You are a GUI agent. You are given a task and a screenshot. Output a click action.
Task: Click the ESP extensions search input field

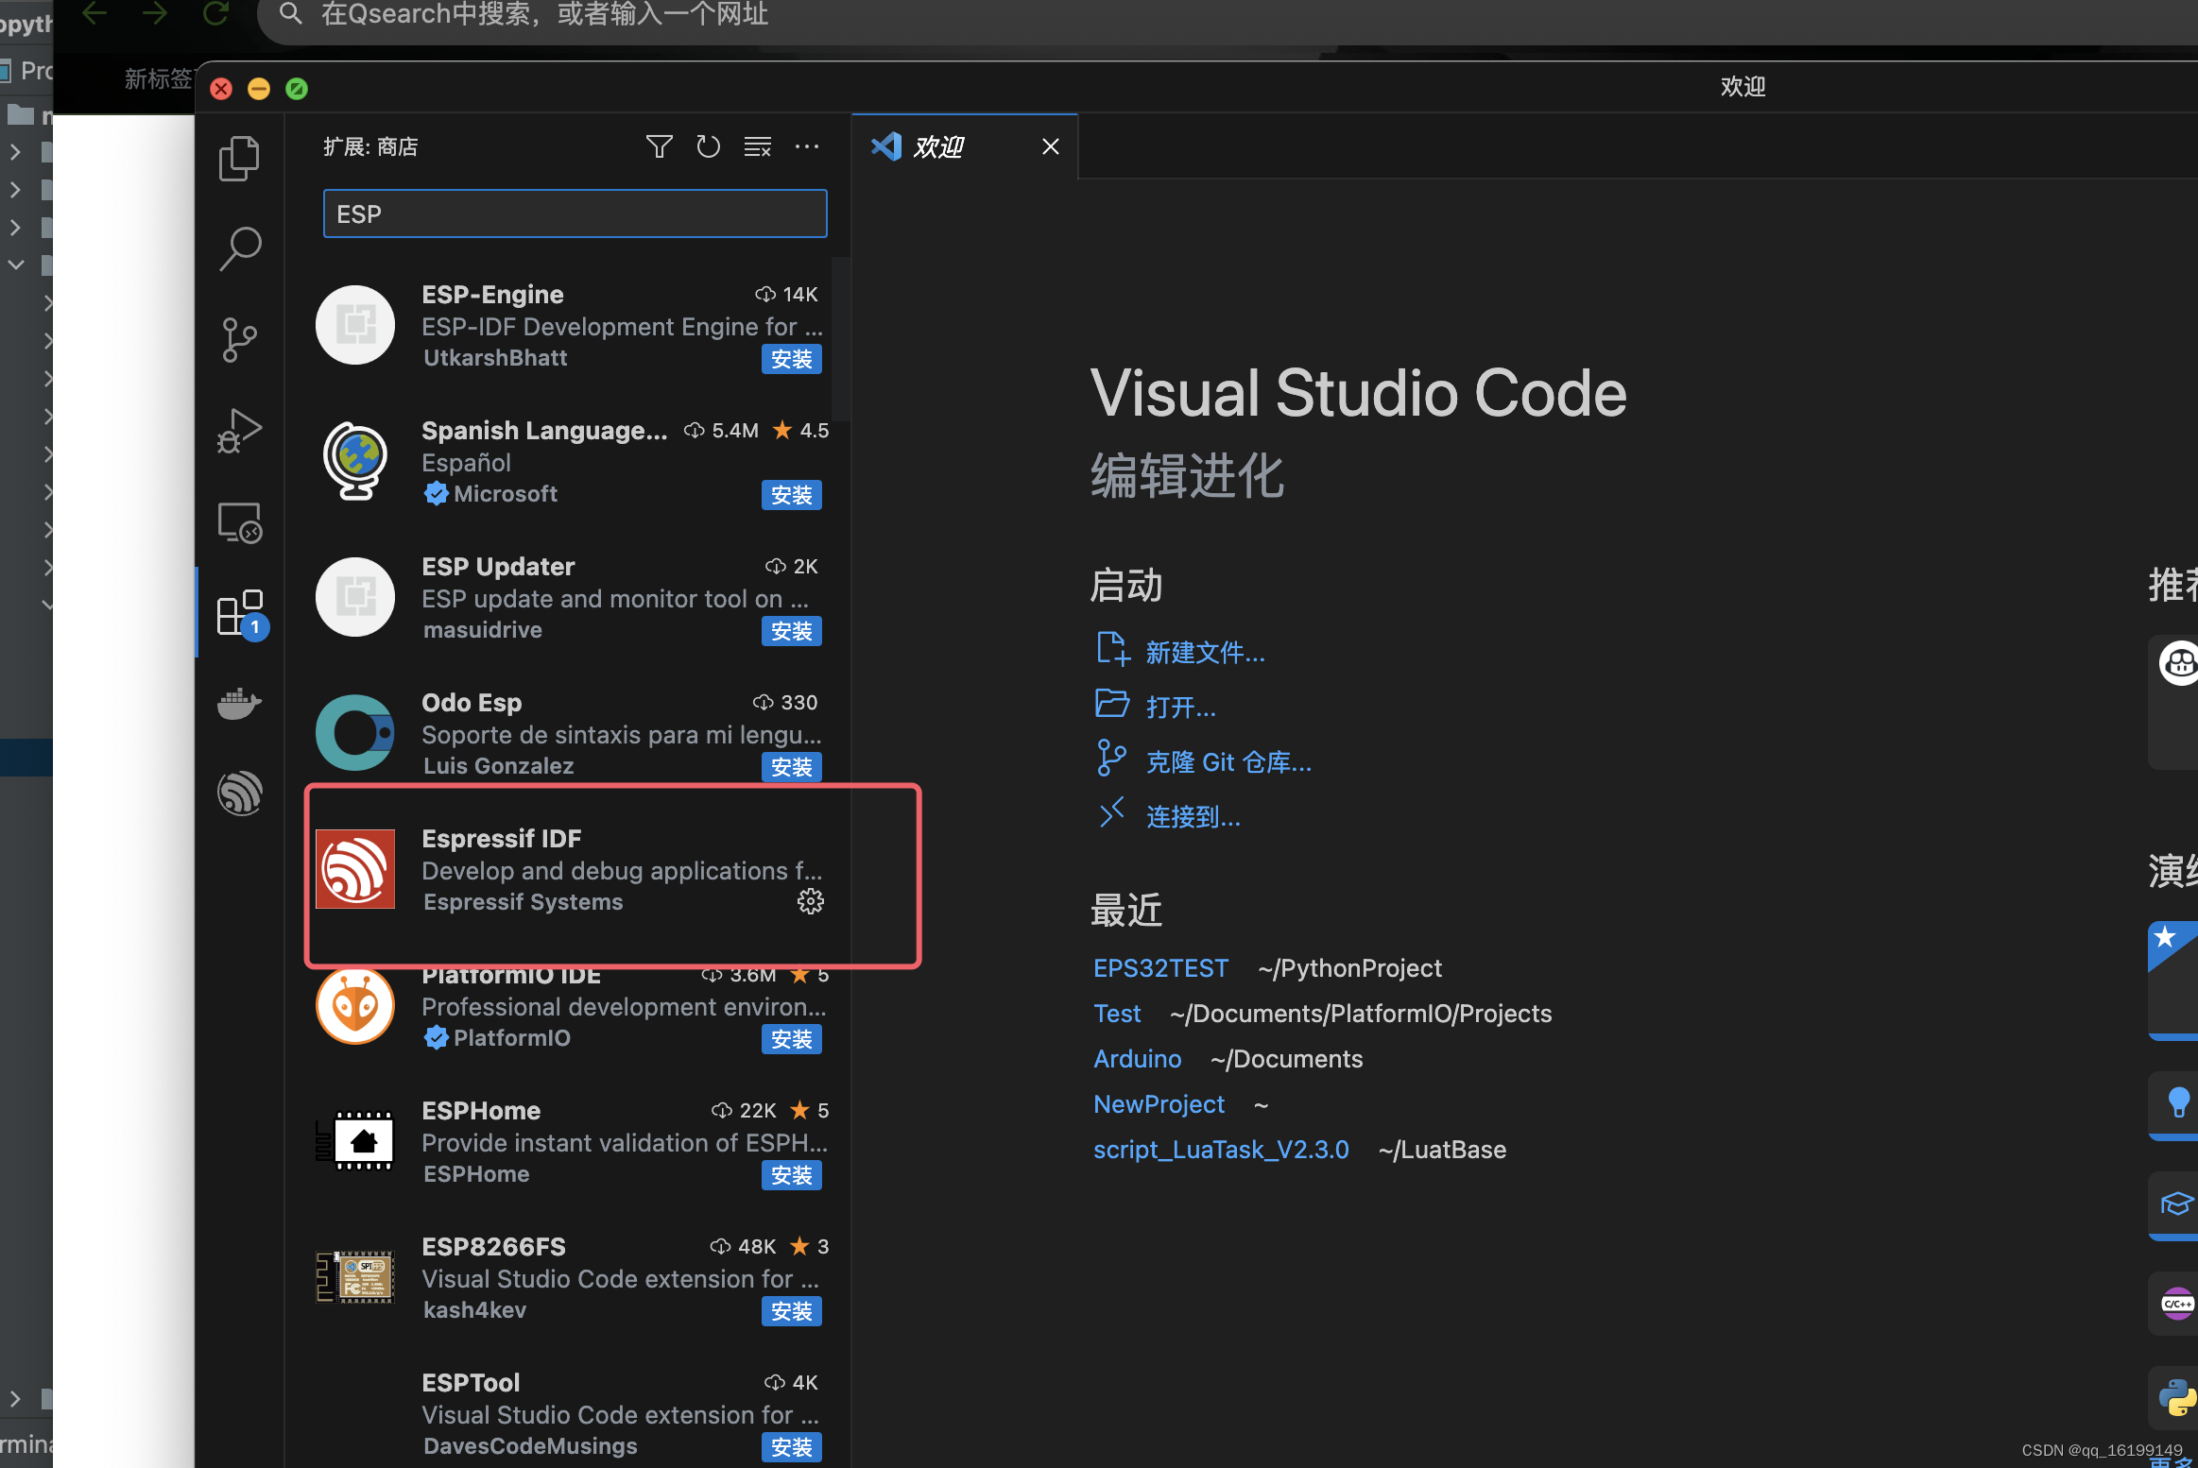click(x=575, y=213)
